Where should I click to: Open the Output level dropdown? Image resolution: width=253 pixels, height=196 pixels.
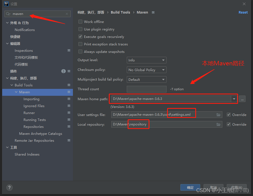[146, 60]
